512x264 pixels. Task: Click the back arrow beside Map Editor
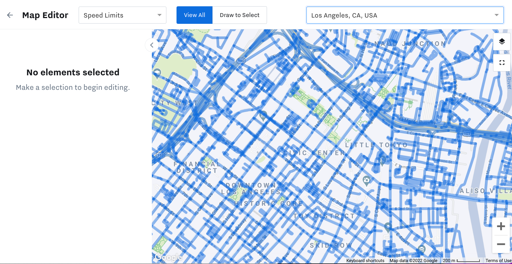(x=10, y=15)
